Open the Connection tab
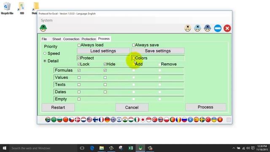The height and width of the screenshot is (152, 270). pos(71,39)
